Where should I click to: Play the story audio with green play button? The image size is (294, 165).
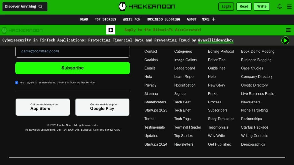coord(285,40)
